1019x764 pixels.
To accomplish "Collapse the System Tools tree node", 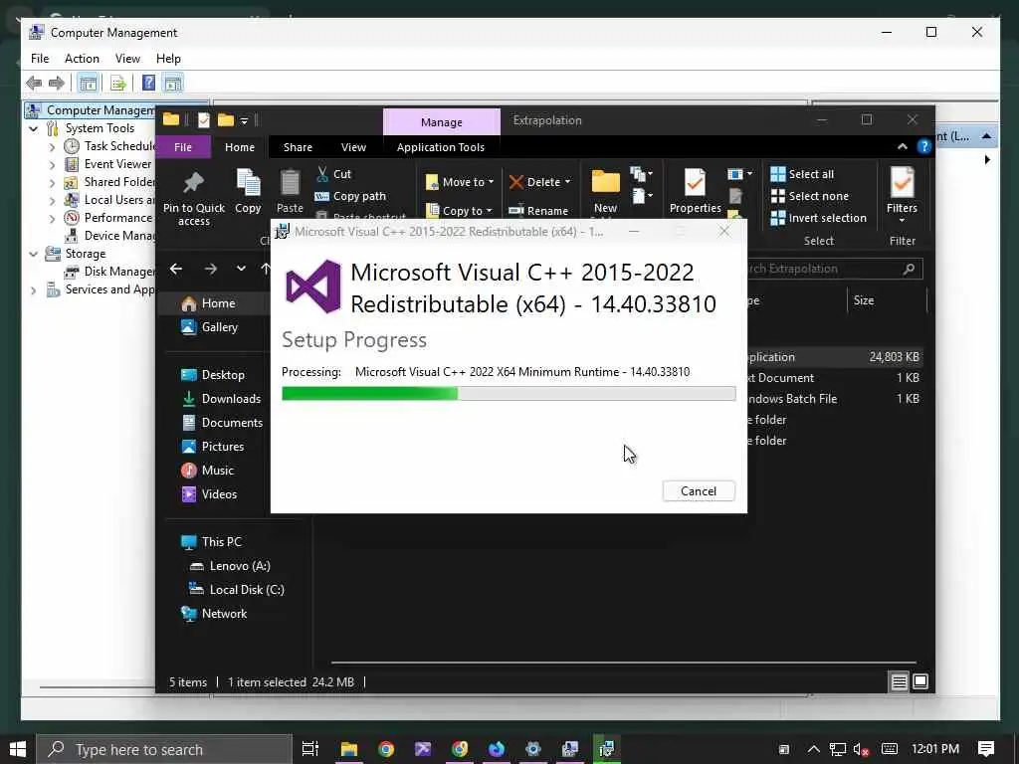I will click(x=33, y=128).
